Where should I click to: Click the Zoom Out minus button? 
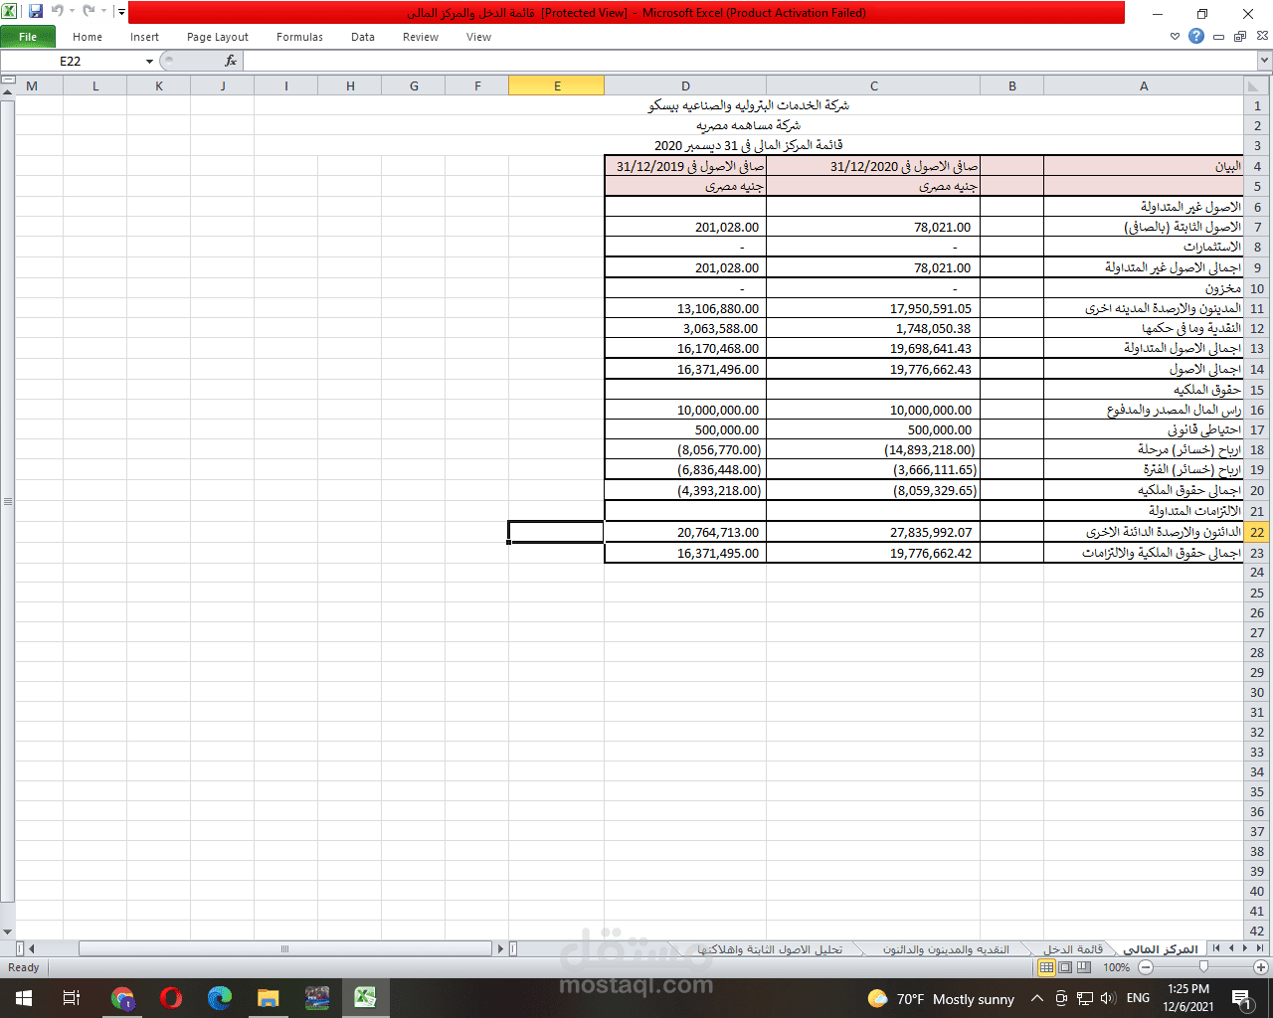coord(1146,967)
